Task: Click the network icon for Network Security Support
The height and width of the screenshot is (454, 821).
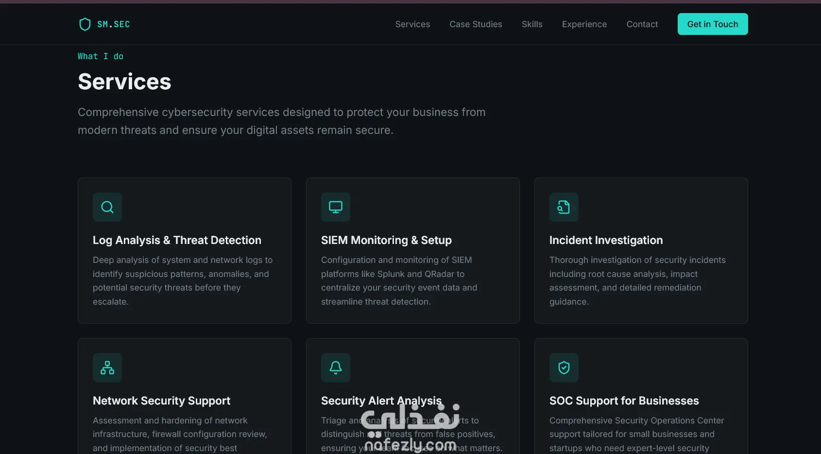Action: [107, 368]
